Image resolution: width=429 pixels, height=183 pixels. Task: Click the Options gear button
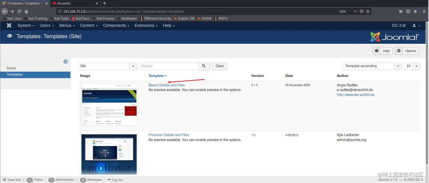407,51
